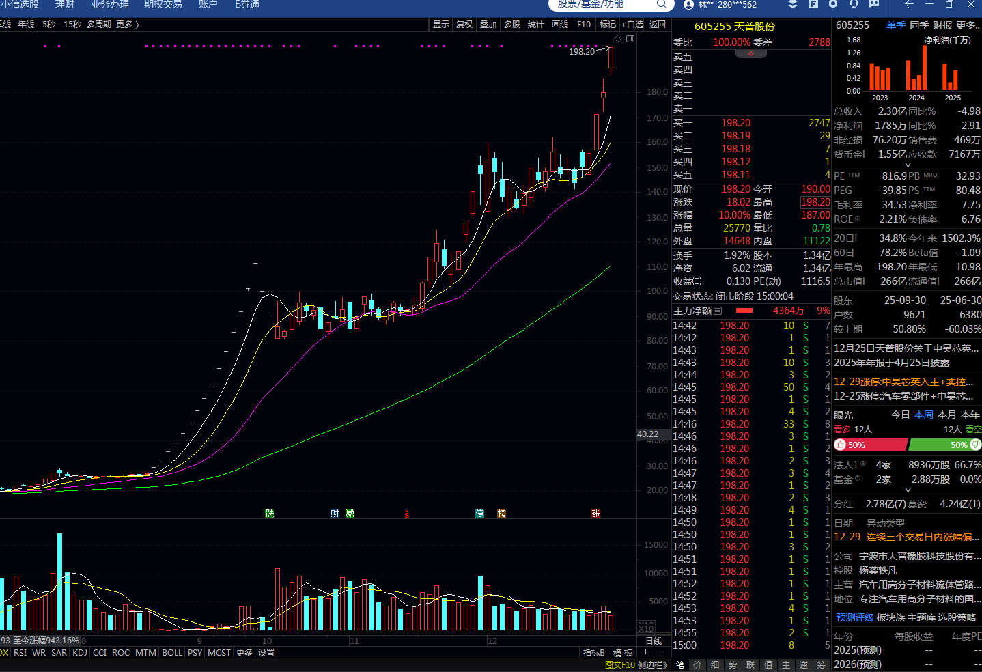The image size is (982, 672).
Task: Click the diamond marker icon above the chart
Action: coord(618,39)
